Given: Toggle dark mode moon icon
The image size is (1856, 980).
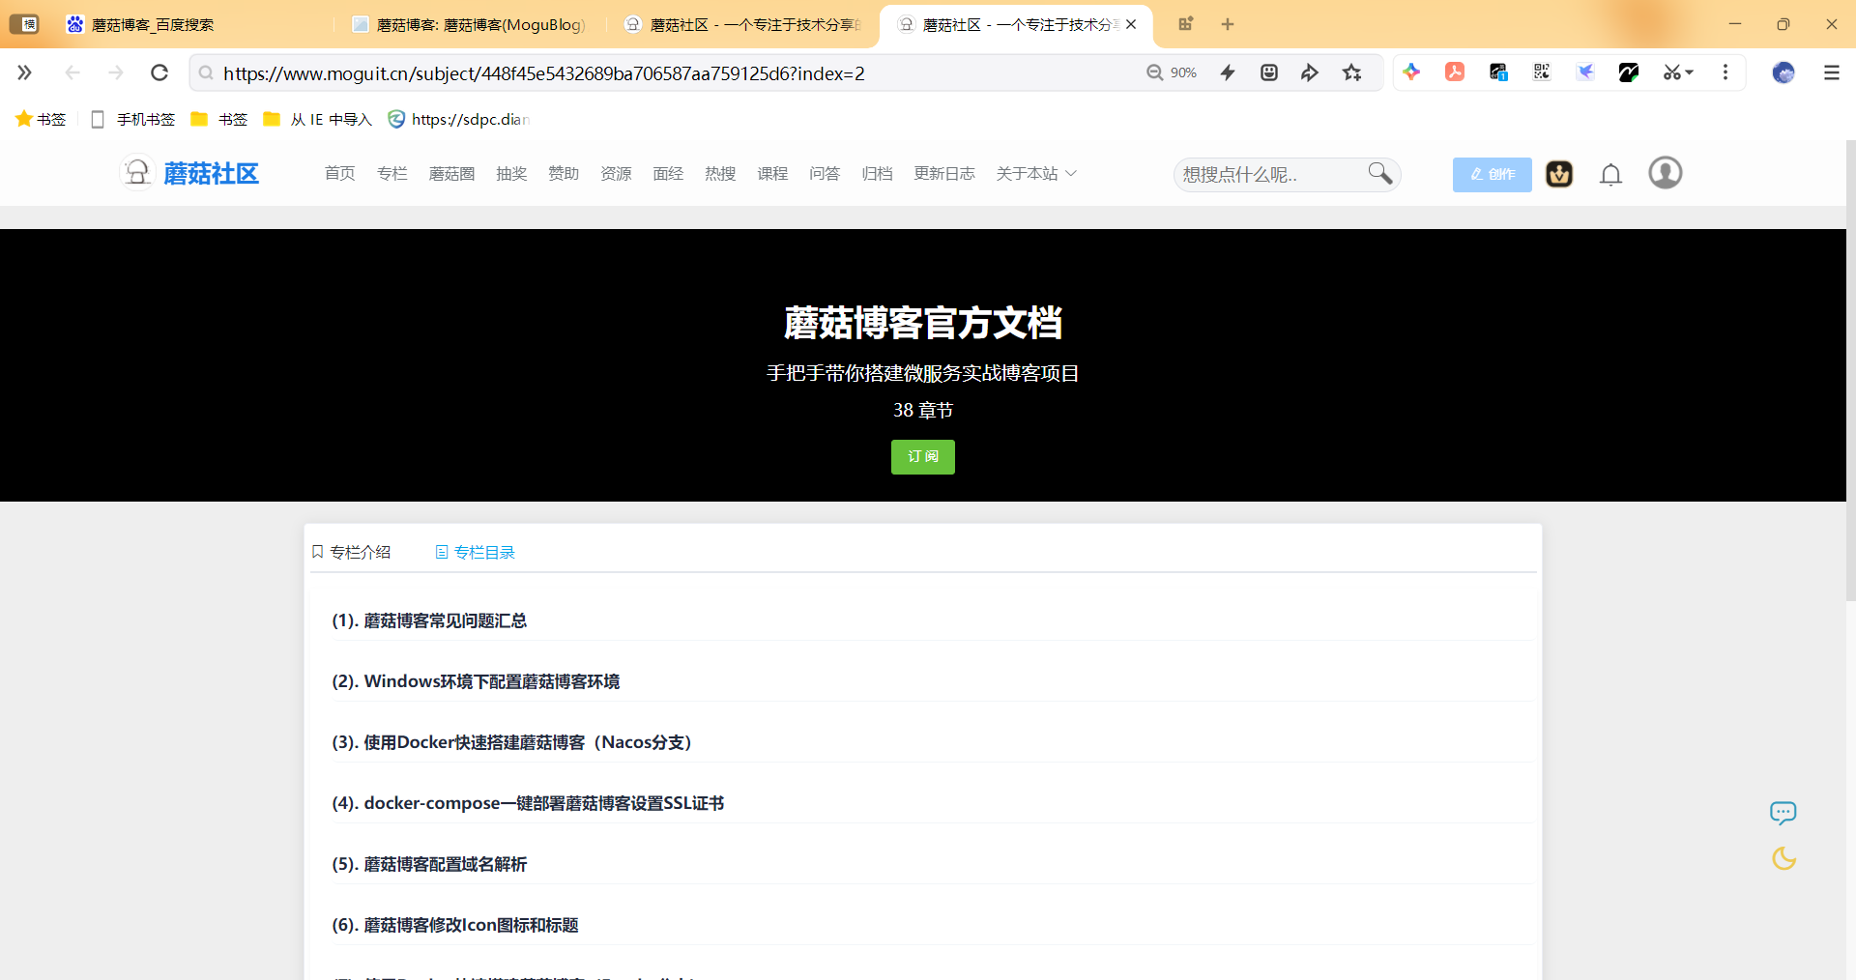Looking at the screenshot, I should coord(1783,858).
